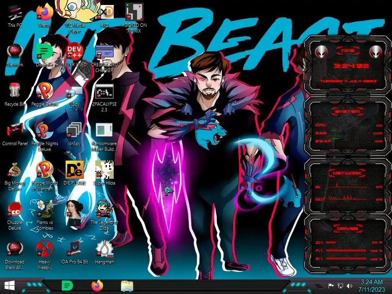Click the E:\ drive usage bar
The width and height of the screenshot is (392, 294).
[x=349, y=259]
